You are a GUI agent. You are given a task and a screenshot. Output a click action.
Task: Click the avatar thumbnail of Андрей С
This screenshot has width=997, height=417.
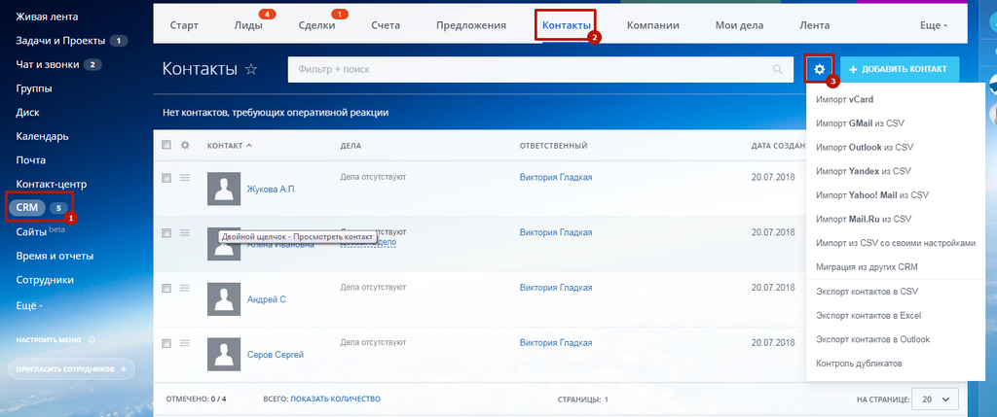(224, 299)
